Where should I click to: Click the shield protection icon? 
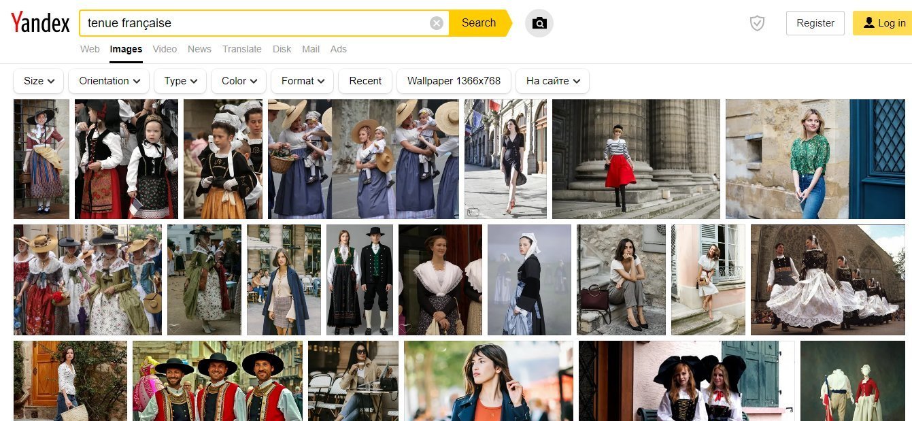click(x=757, y=23)
